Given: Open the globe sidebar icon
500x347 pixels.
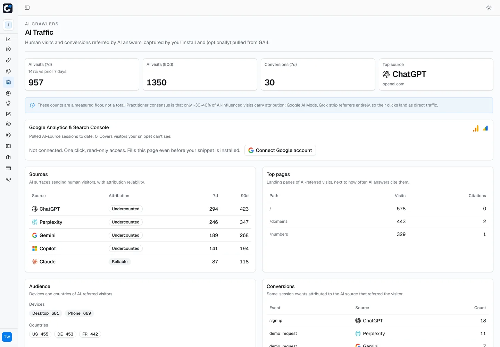Looking at the screenshot, I should 8,93.
